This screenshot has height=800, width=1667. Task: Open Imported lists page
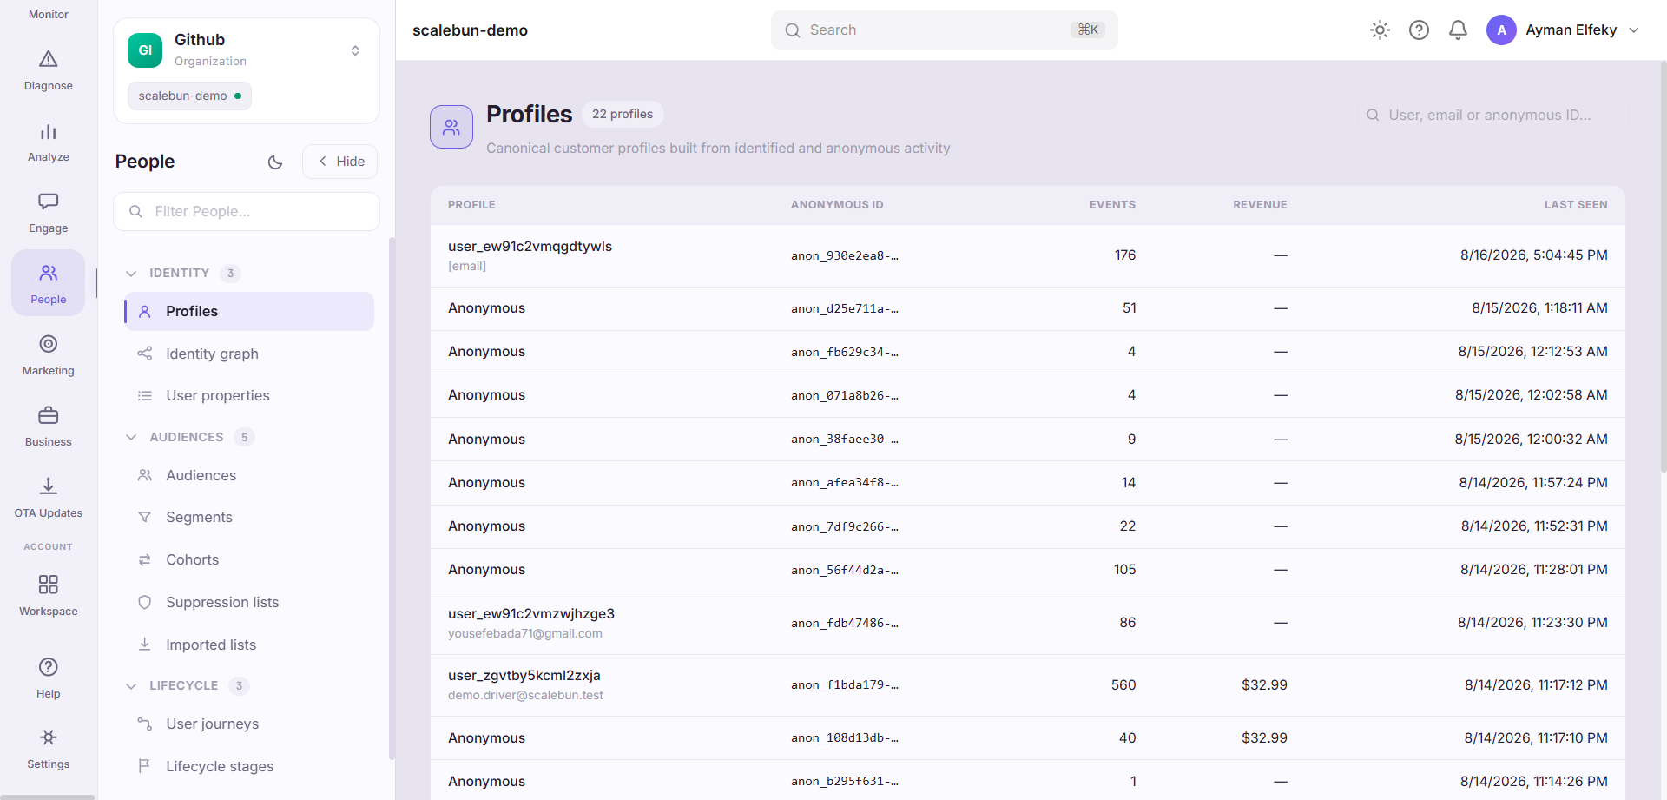[x=249, y=645]
